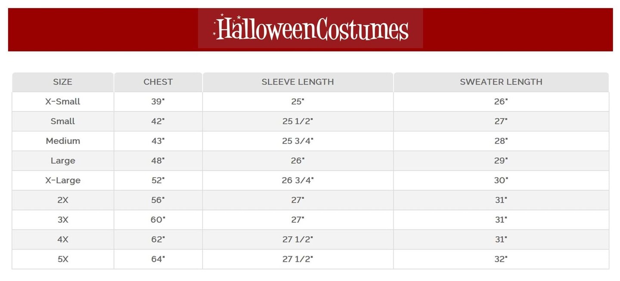
Task: Click the SIZE column header
Action: 63,82
